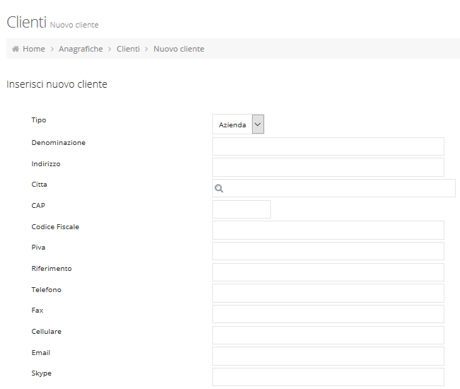Focus the Denominazione input field
This screenshot has width=460, height=389.
point(328,146)
